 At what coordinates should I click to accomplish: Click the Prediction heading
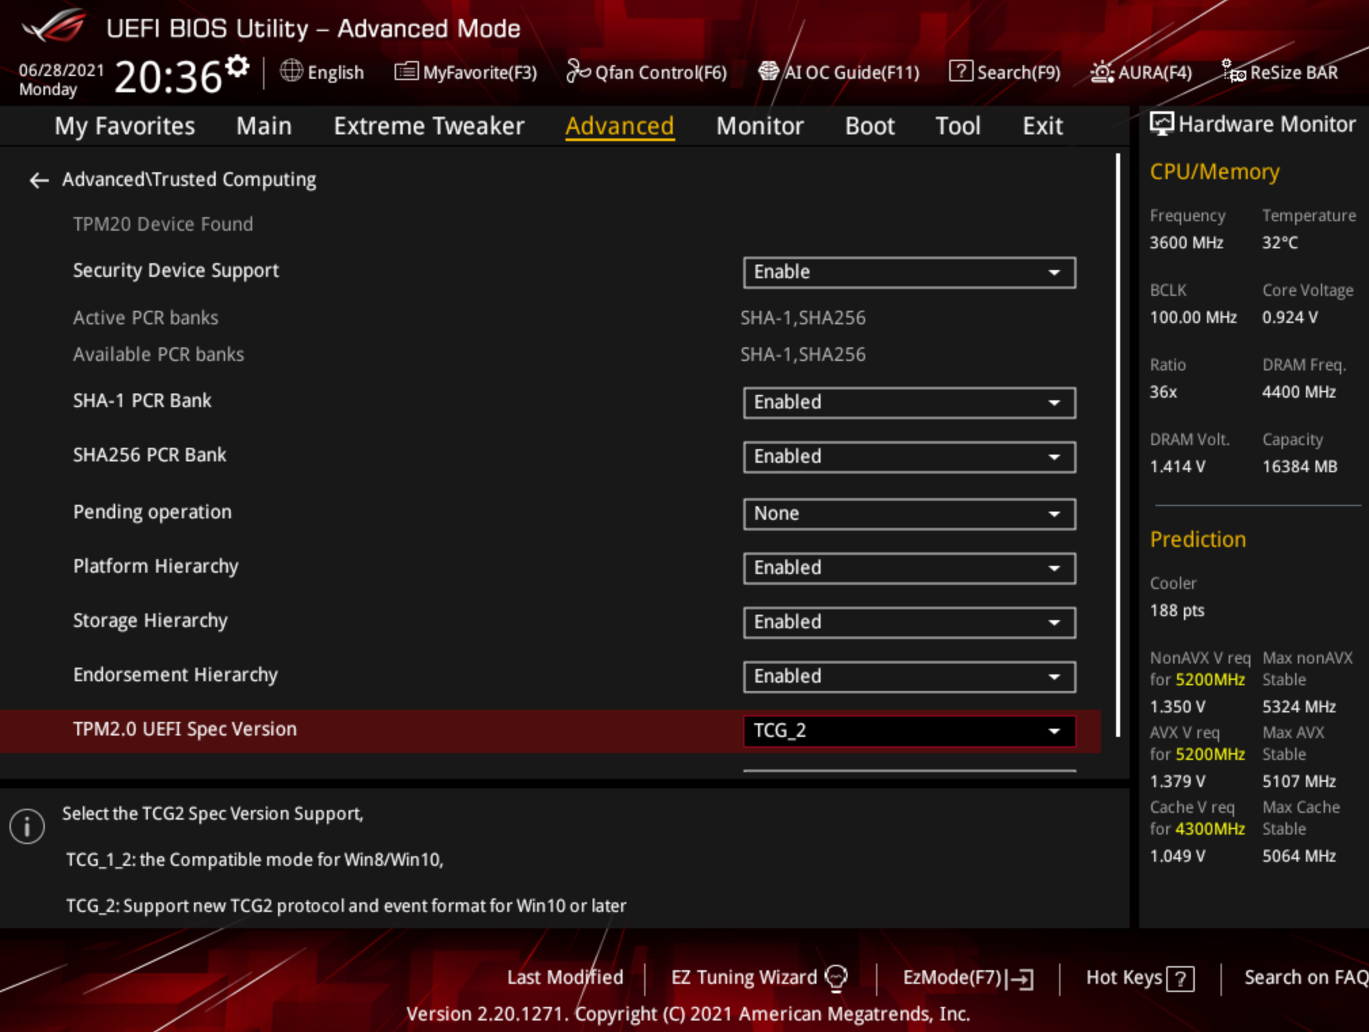click(1197, 539)
